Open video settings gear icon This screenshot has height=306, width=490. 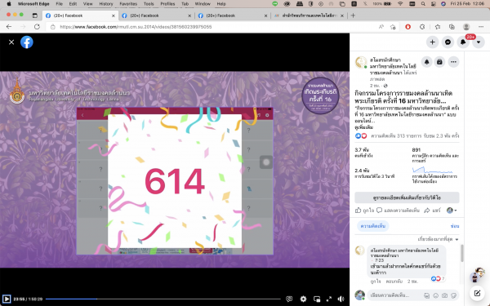pyautogui.click(x=303, y=299)
